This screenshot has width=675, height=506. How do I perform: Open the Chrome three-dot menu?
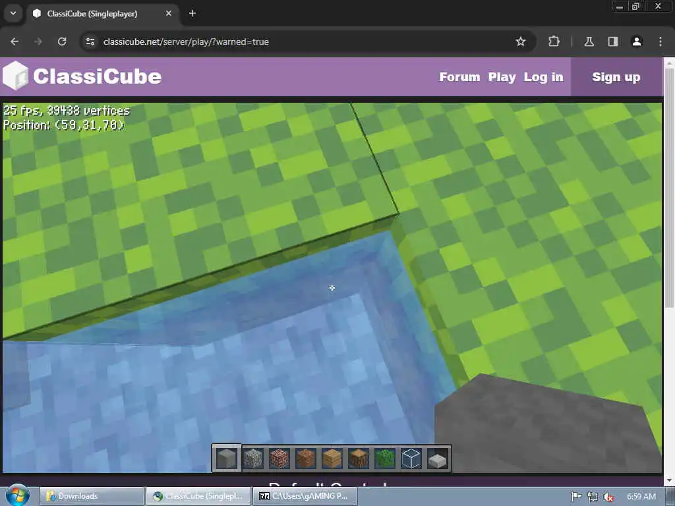click(660, 42)
